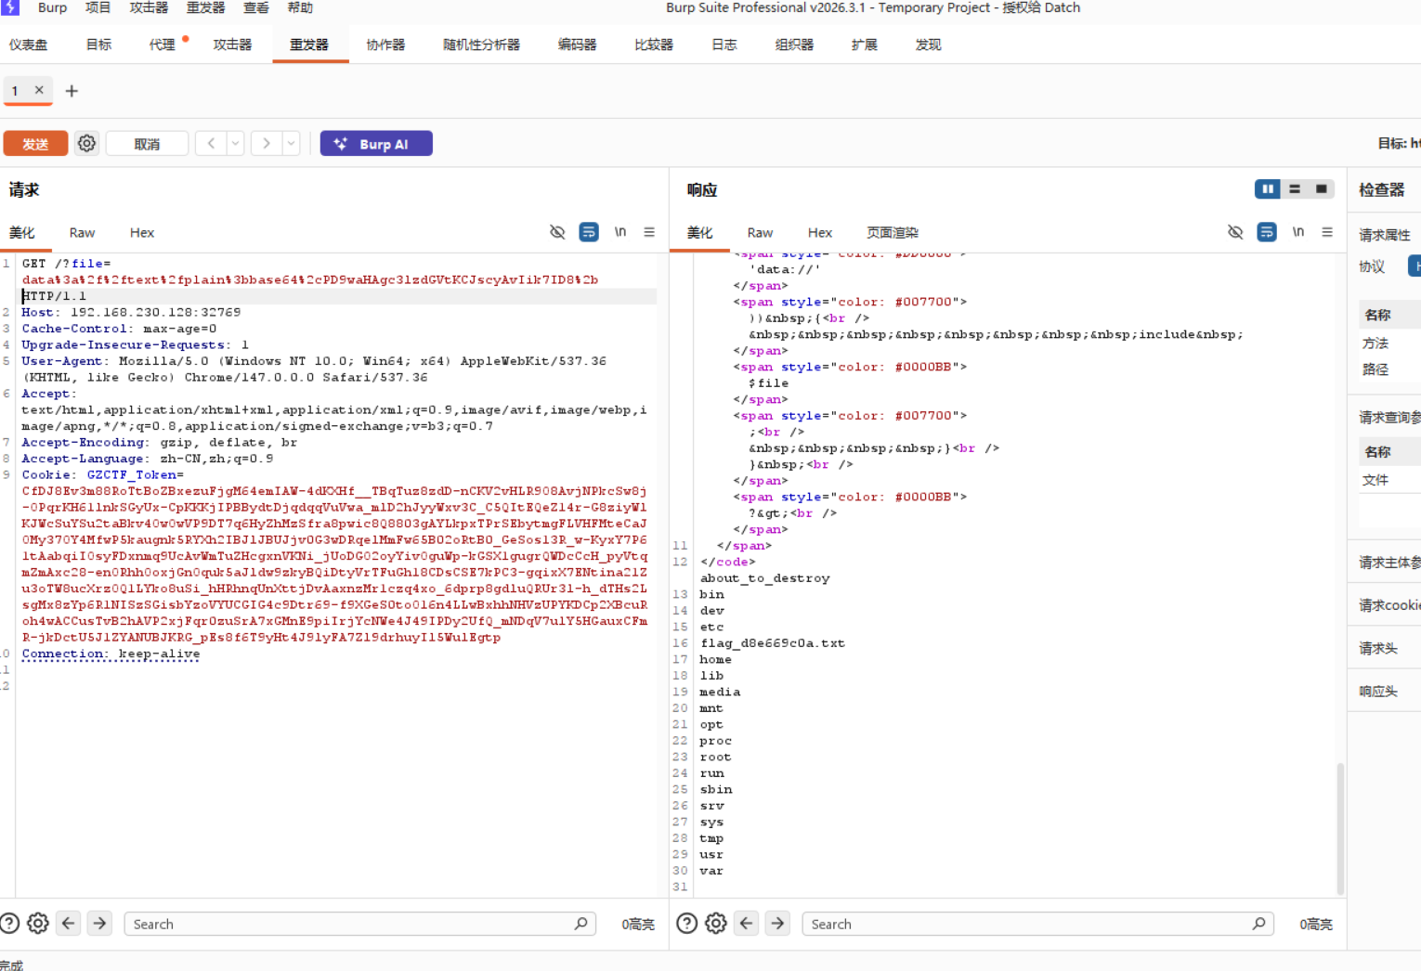Viewport: 1421px width, 971px height.
Task: Toggle word wrap in request editor
Action: coord(589,232)
